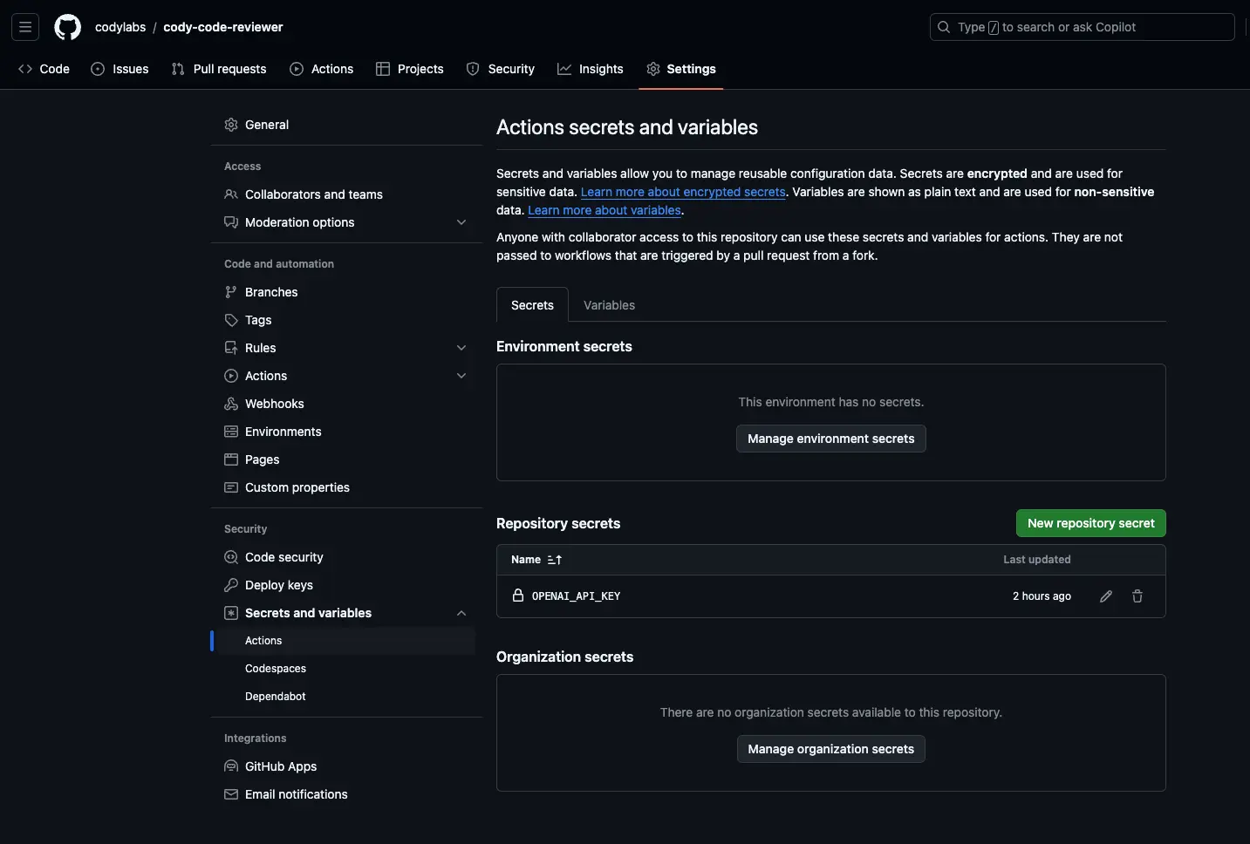Go to Deploy keys settings
Screen dimensions: 1250x844
point(278,585)
